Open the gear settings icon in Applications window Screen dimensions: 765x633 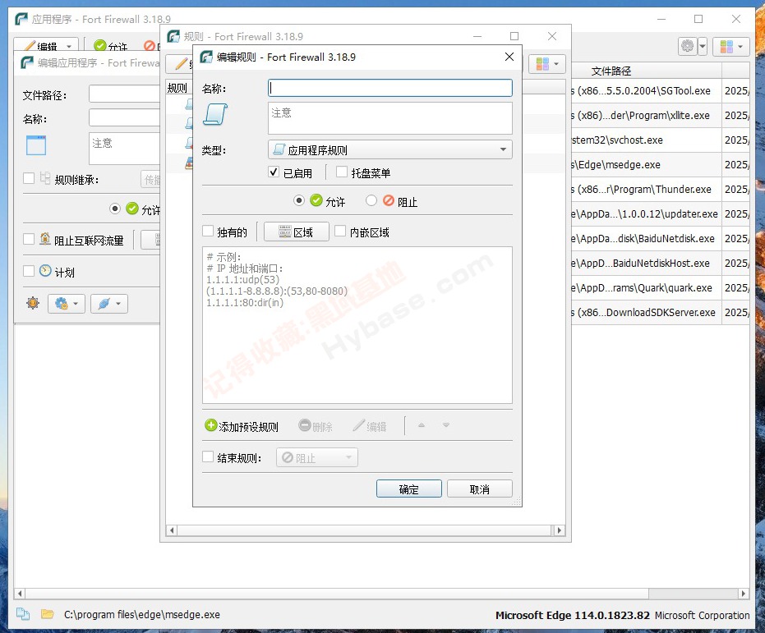688,46
